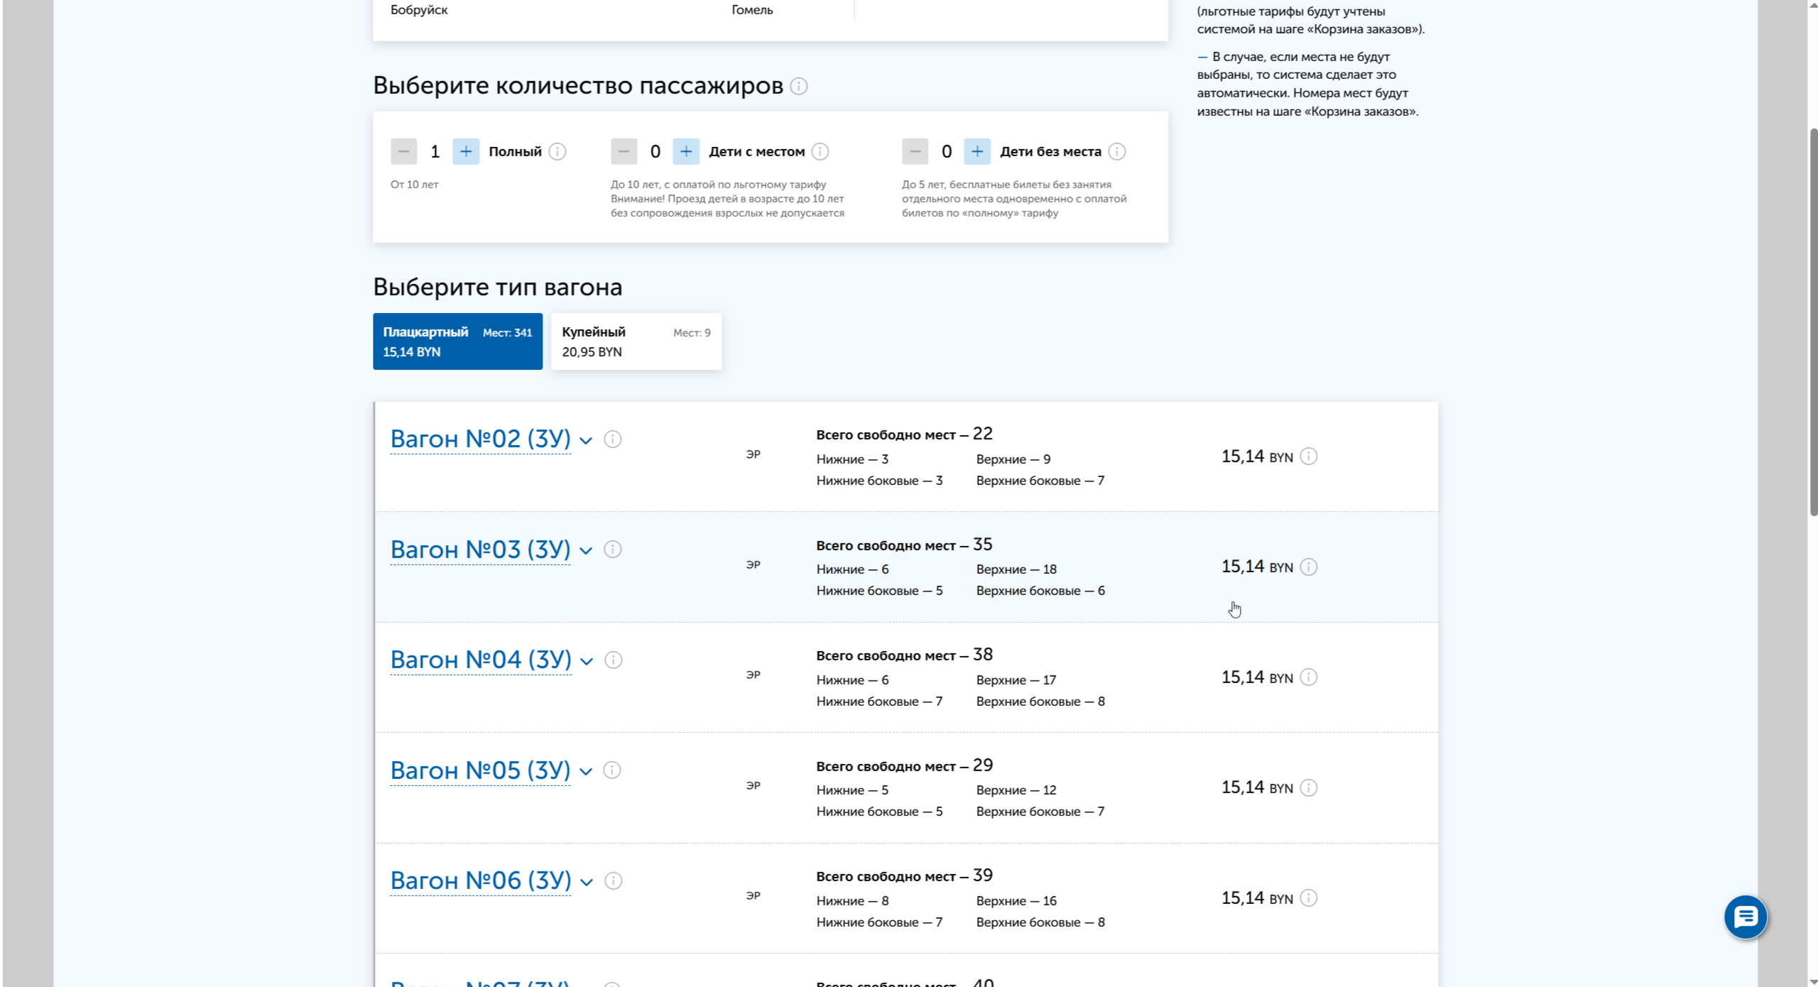Open info icon next to Вагон №06
1818x987 pixels.
(614, 881)
